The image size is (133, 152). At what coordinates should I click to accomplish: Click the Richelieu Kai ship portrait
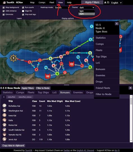point(4,106)
